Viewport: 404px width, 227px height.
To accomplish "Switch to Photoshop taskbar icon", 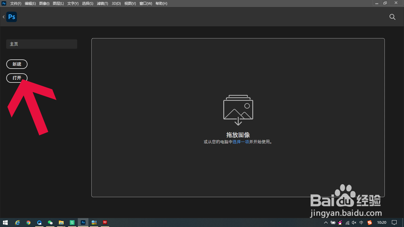I will pos(83,223).
